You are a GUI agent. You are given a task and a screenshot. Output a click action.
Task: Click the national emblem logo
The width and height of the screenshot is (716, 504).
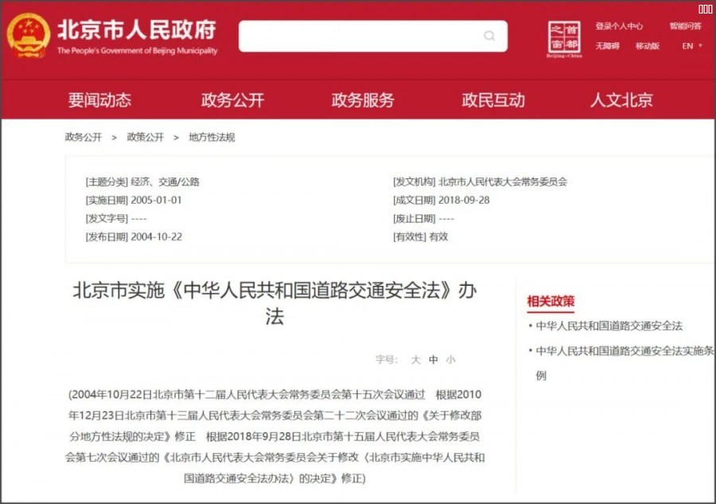pyautogui.click(x=29, y=36)
